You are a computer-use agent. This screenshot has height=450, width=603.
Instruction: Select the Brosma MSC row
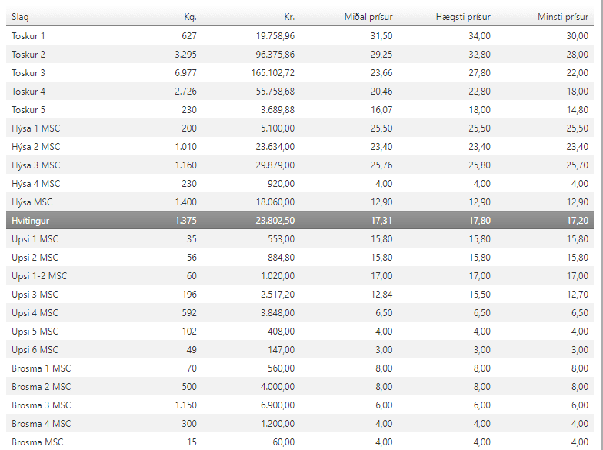[300, 442]
